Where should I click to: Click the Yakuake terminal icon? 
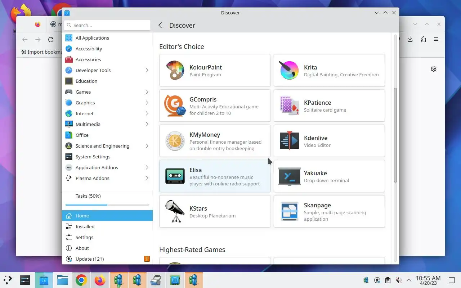coord(290,176)
